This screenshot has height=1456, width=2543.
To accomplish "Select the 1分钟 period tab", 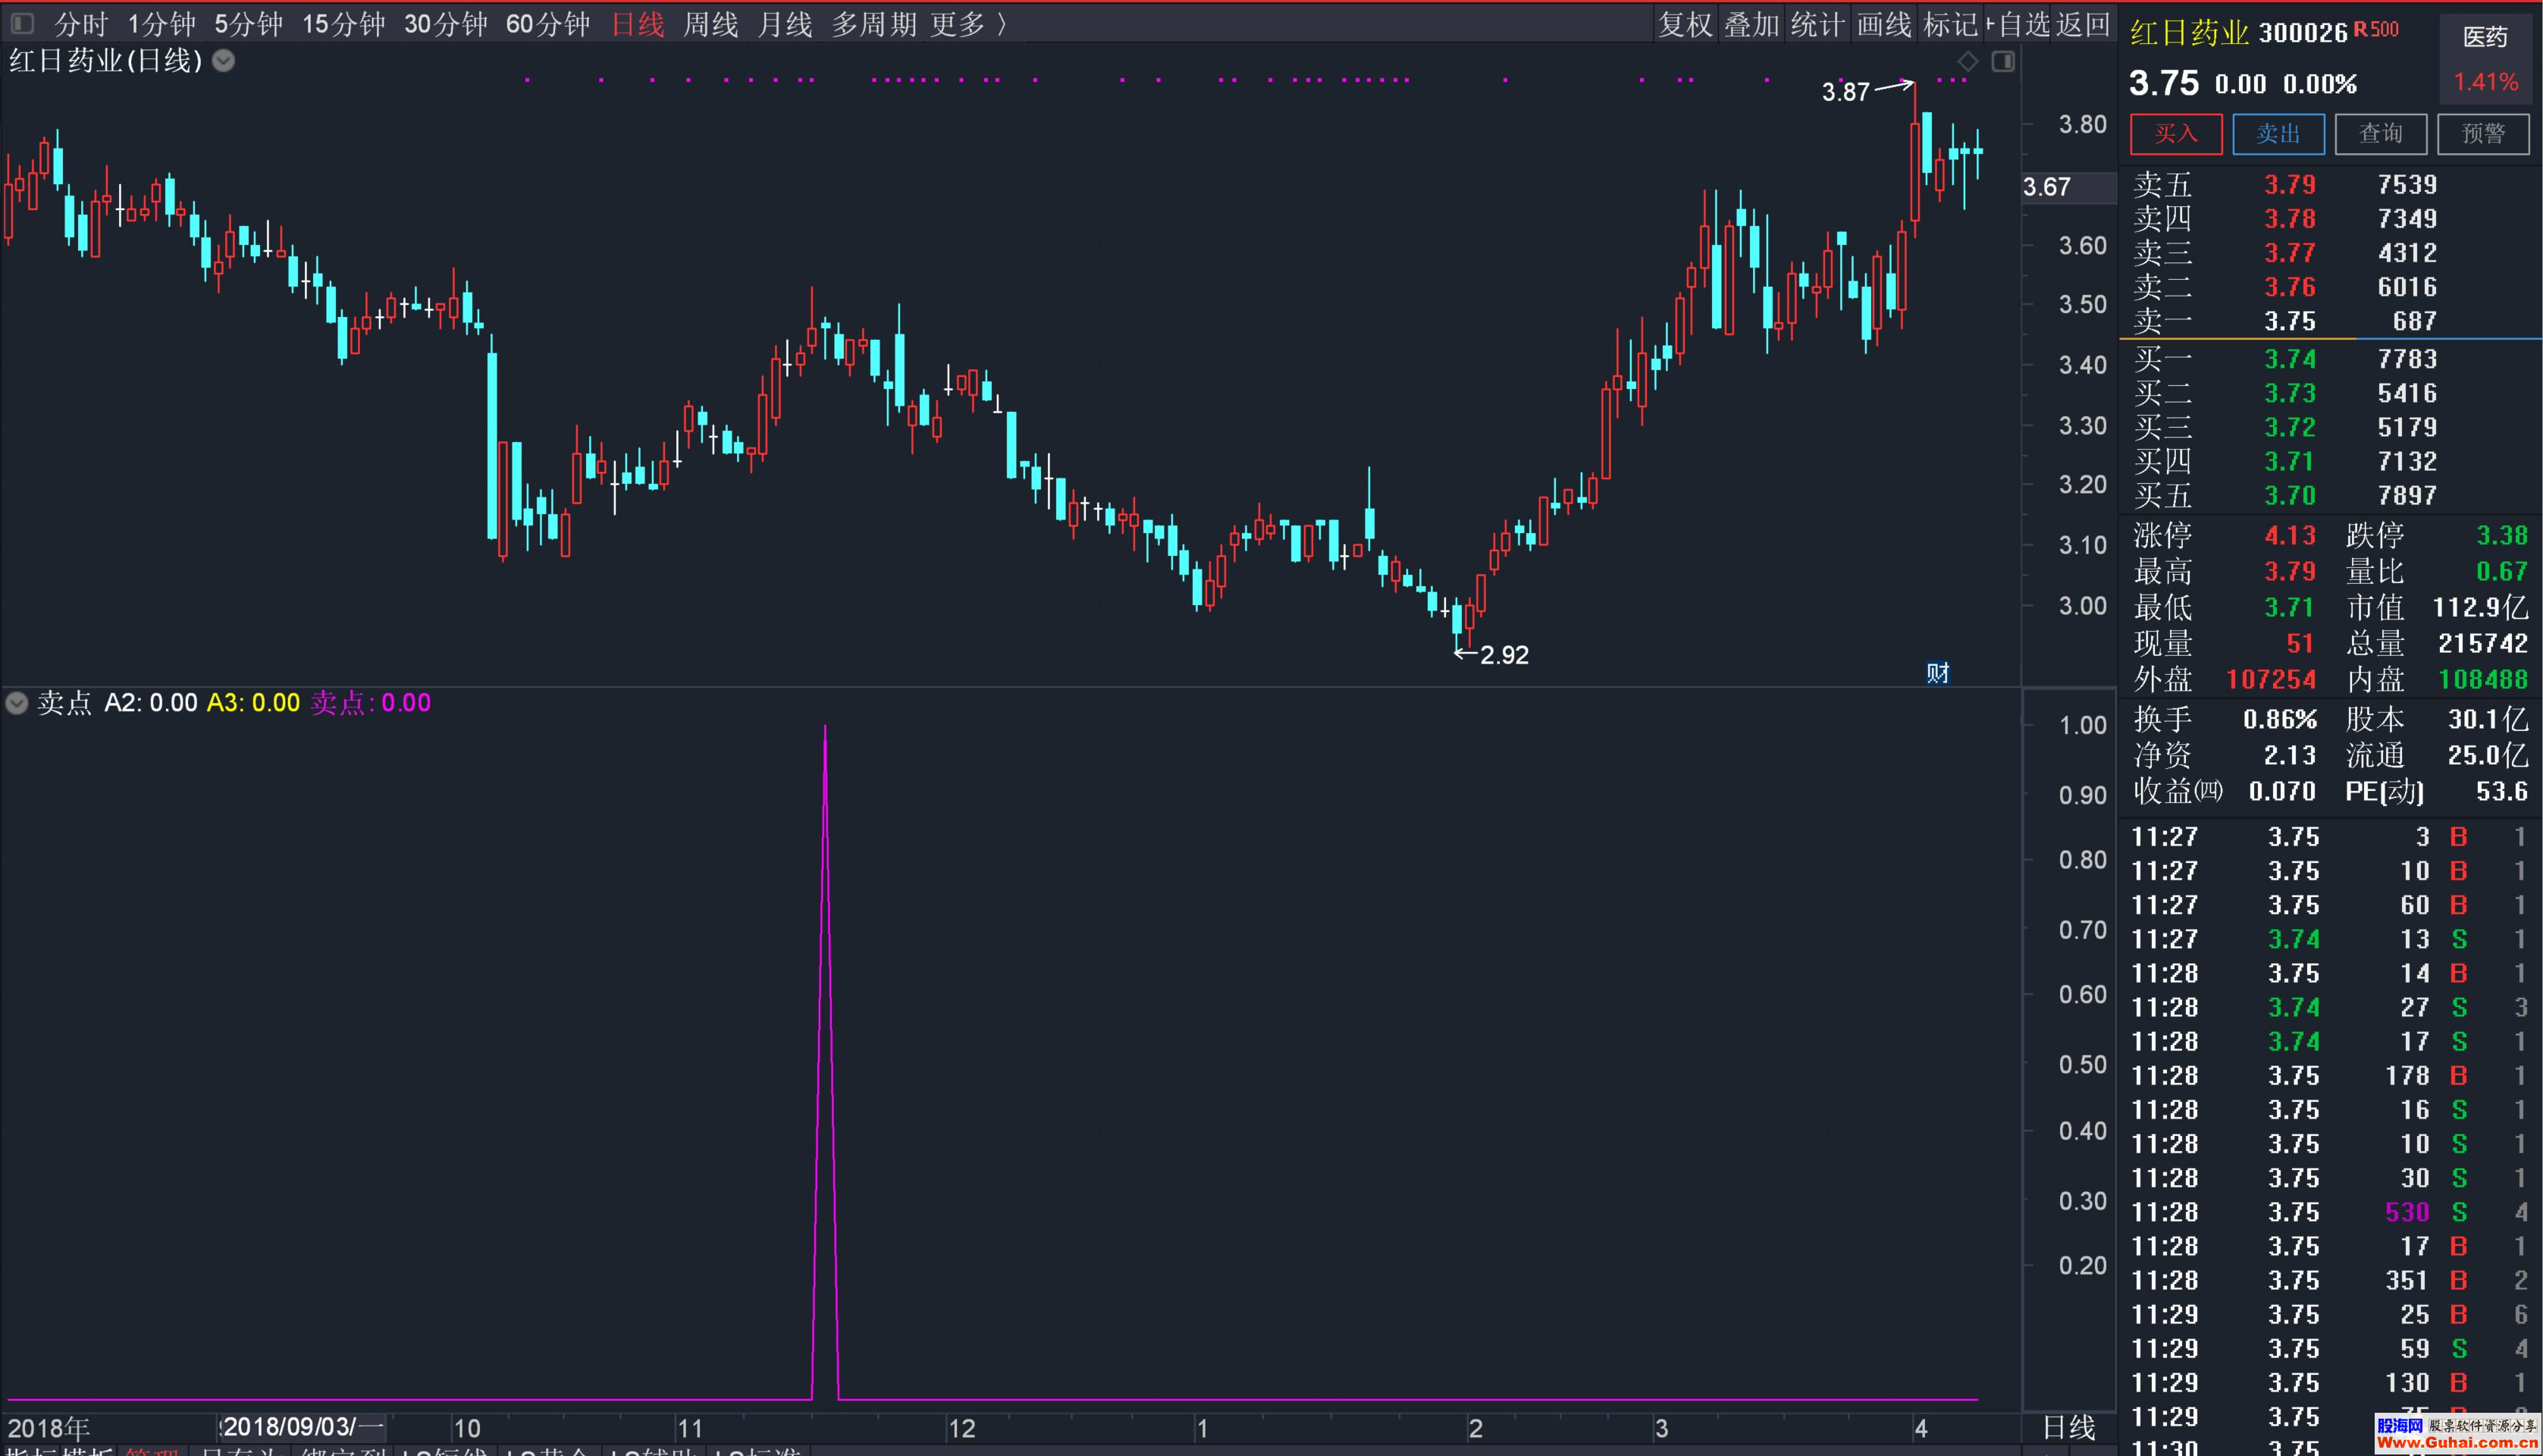I will (161, 24).
